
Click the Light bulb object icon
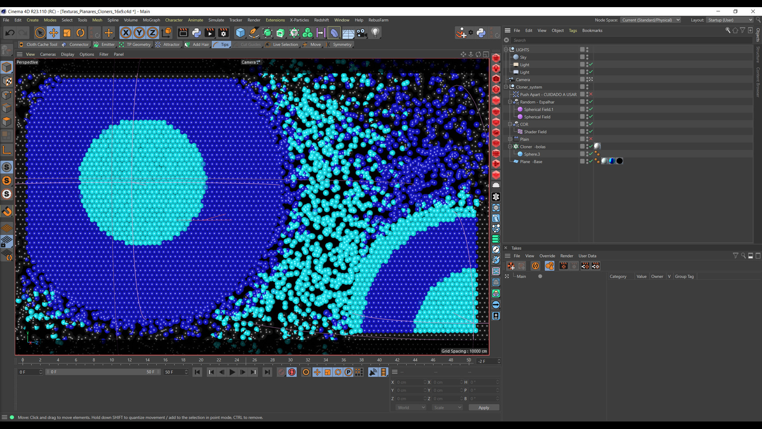375,33
